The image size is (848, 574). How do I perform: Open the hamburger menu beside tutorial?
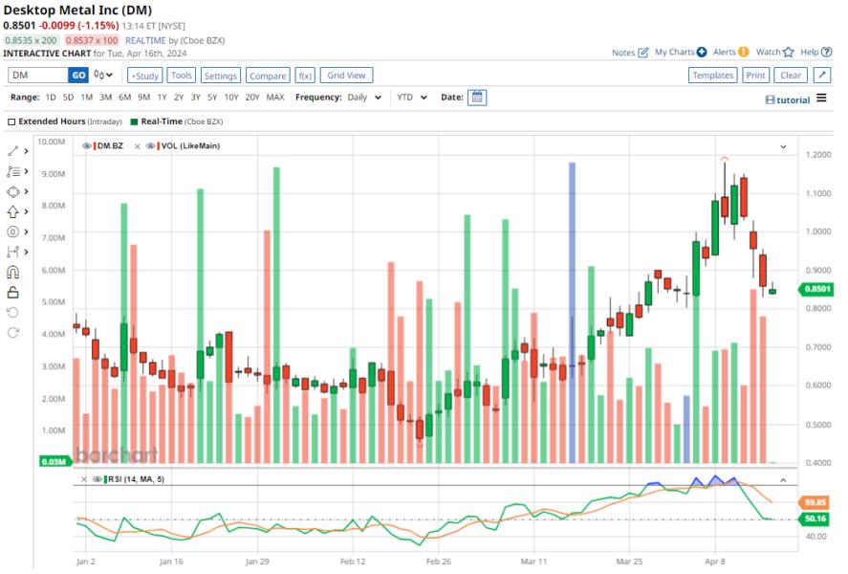(821, 98)
